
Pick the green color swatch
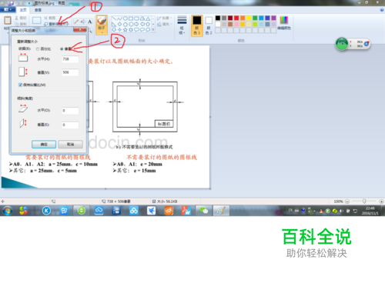(255, 18)
